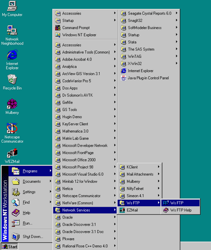Click the EZMail icon in Network Services

click(122, 210)
